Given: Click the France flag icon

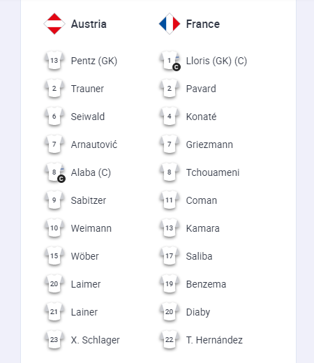Looking at the screenshot, I should (x=170, y=24).
